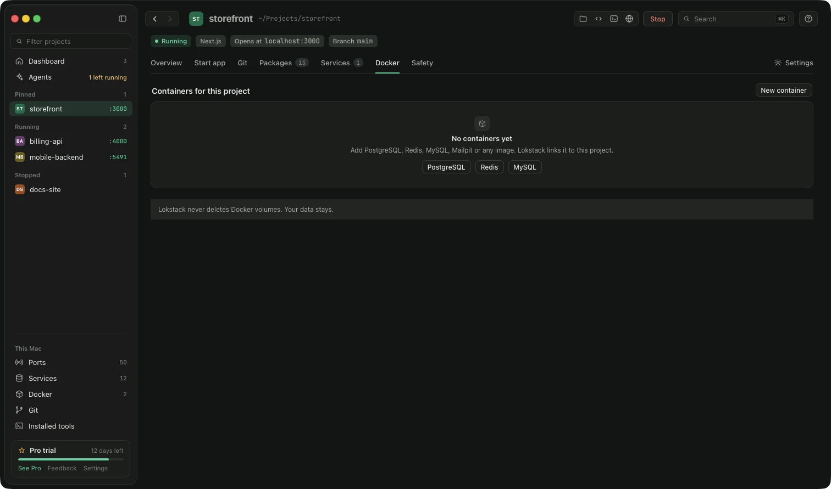Click the Search input field
The image size is (831, 489).
735,19
